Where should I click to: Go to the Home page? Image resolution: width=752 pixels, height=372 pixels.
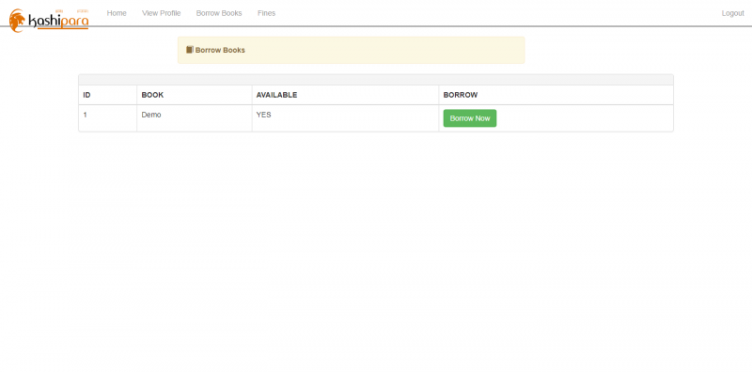[x=117, y=13]
